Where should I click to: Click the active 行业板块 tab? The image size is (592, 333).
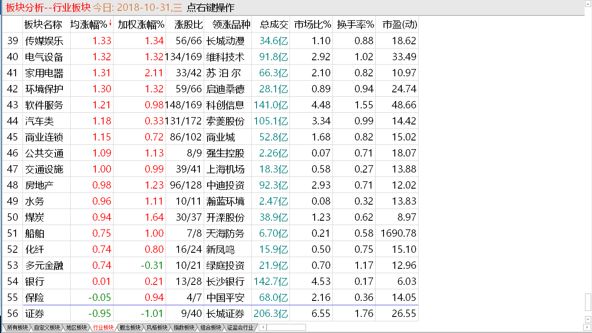[x=103, y=327]
